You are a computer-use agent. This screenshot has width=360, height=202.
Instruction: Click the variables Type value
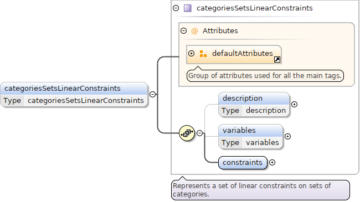click(x=263, y=143)
